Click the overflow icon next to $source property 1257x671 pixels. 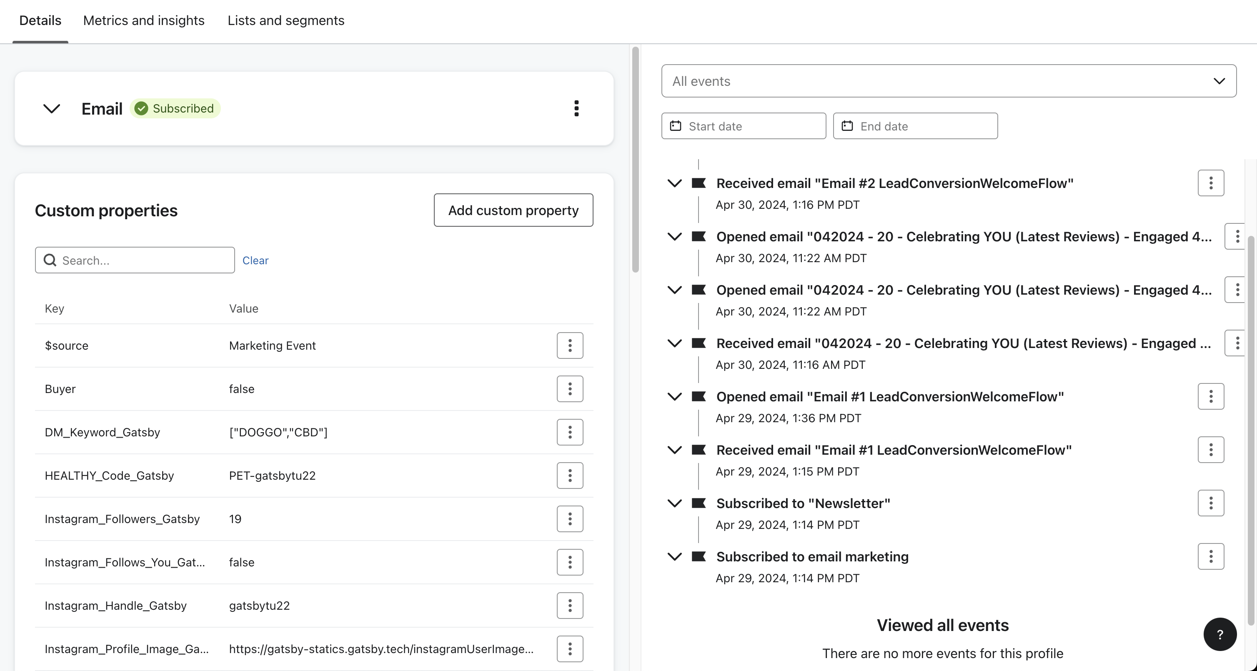click(x=569, y=345)
